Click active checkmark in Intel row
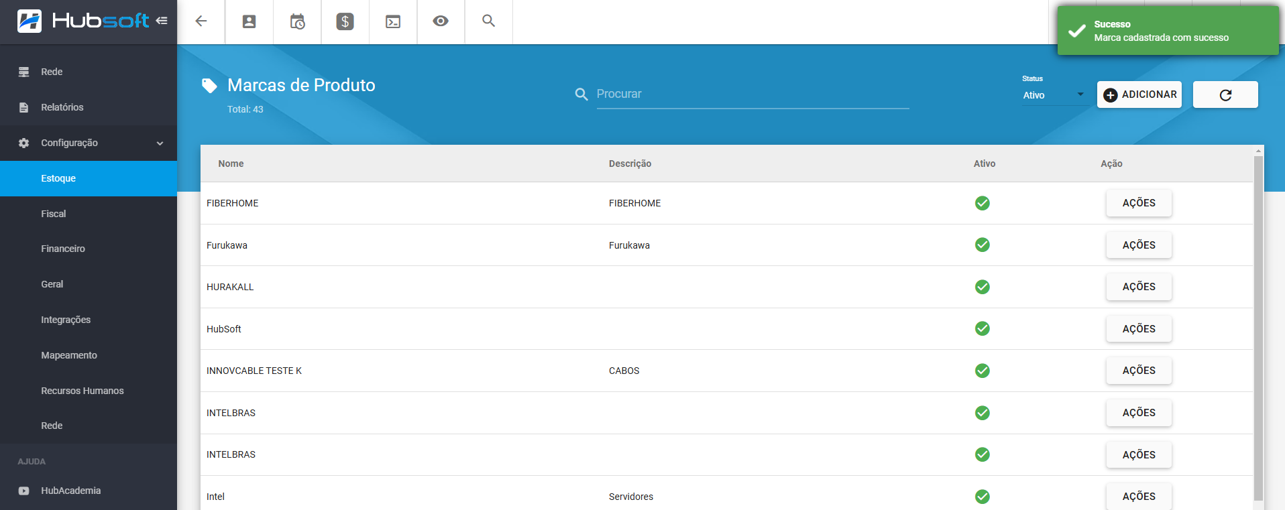The height and width of the screenshot is (510, 1285). [983, 497]
